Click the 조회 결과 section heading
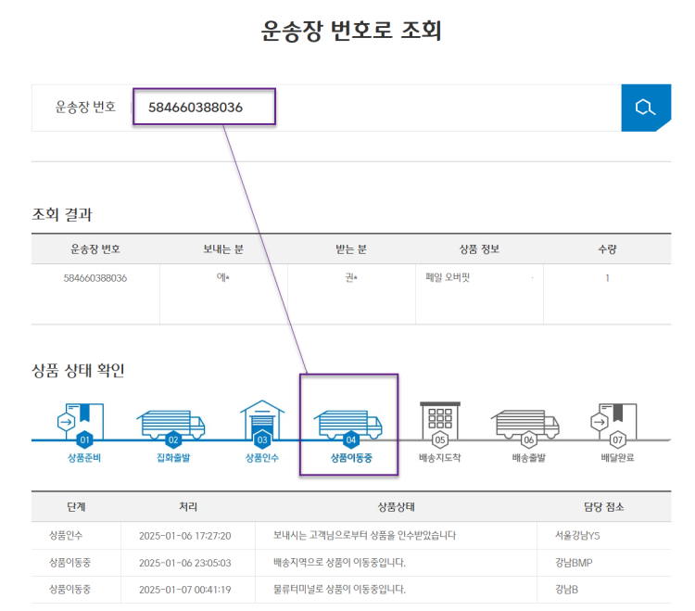Screen dimensions: 695x611 62,214
